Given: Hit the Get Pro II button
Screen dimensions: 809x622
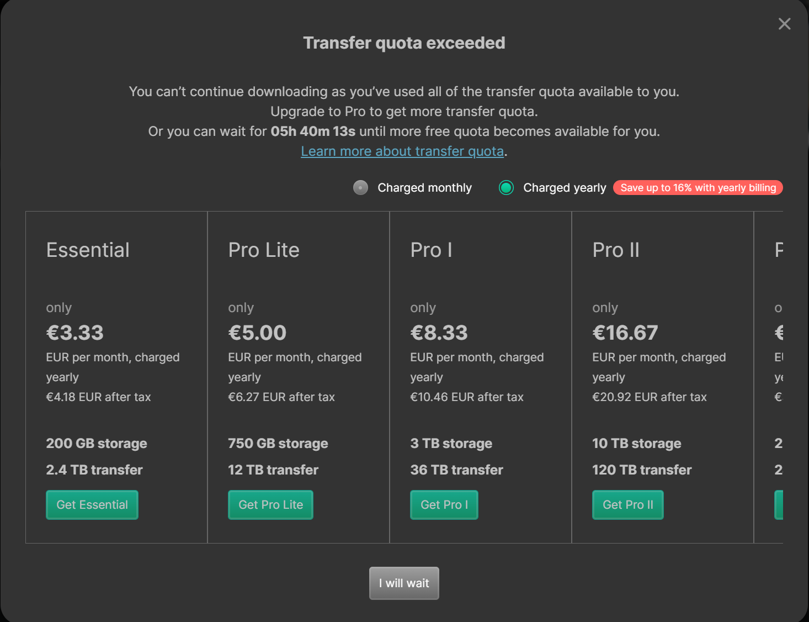Looking at the screenshot, I should pos(627,505).
